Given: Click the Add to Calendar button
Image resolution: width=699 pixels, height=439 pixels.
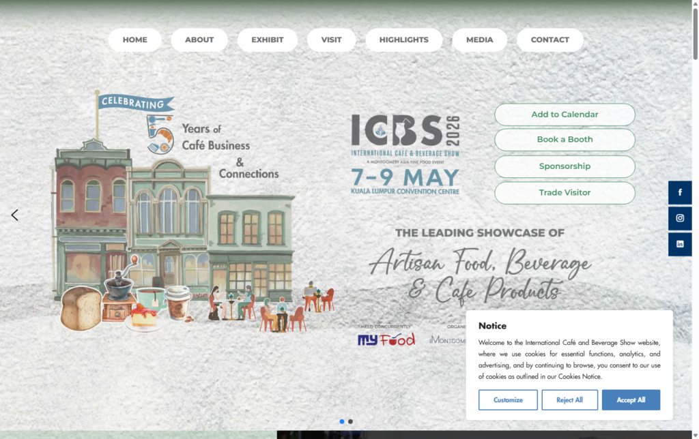Looking at the screenshot, I should tap(565, 114).
